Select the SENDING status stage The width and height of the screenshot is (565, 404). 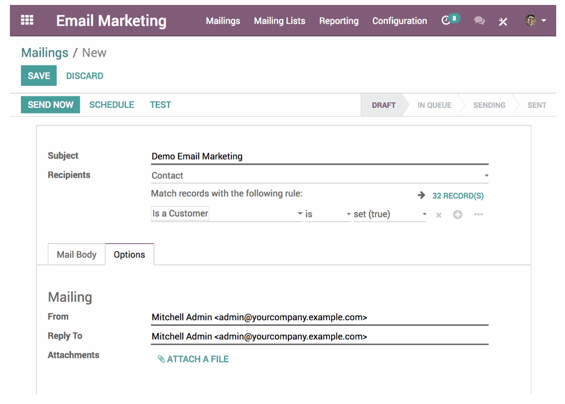(x=489, y=105)
